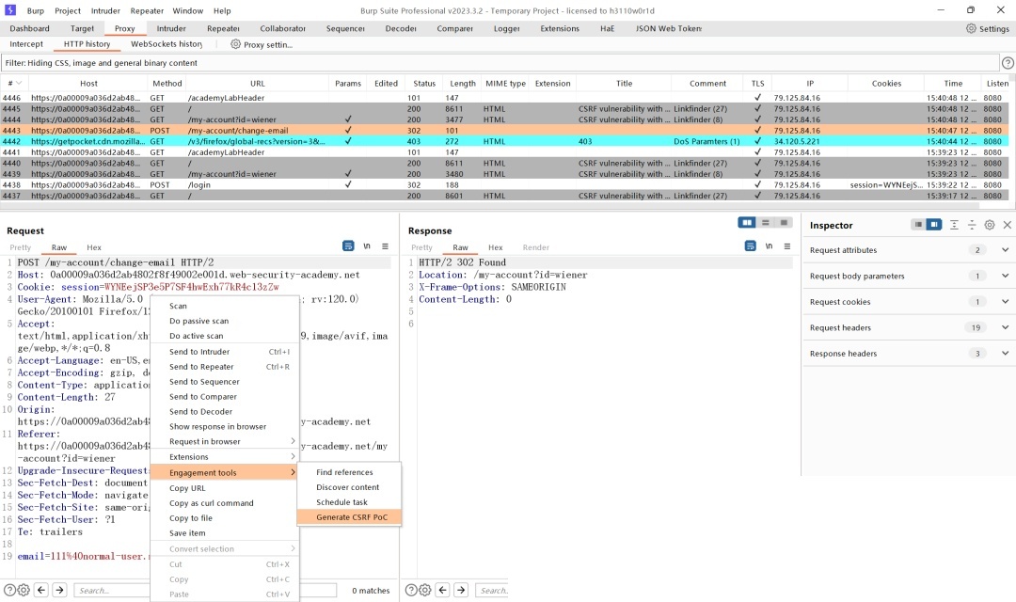Switch response view to Render
The width and height of the screenshot is (1016, 602).
tap(536, 247)
